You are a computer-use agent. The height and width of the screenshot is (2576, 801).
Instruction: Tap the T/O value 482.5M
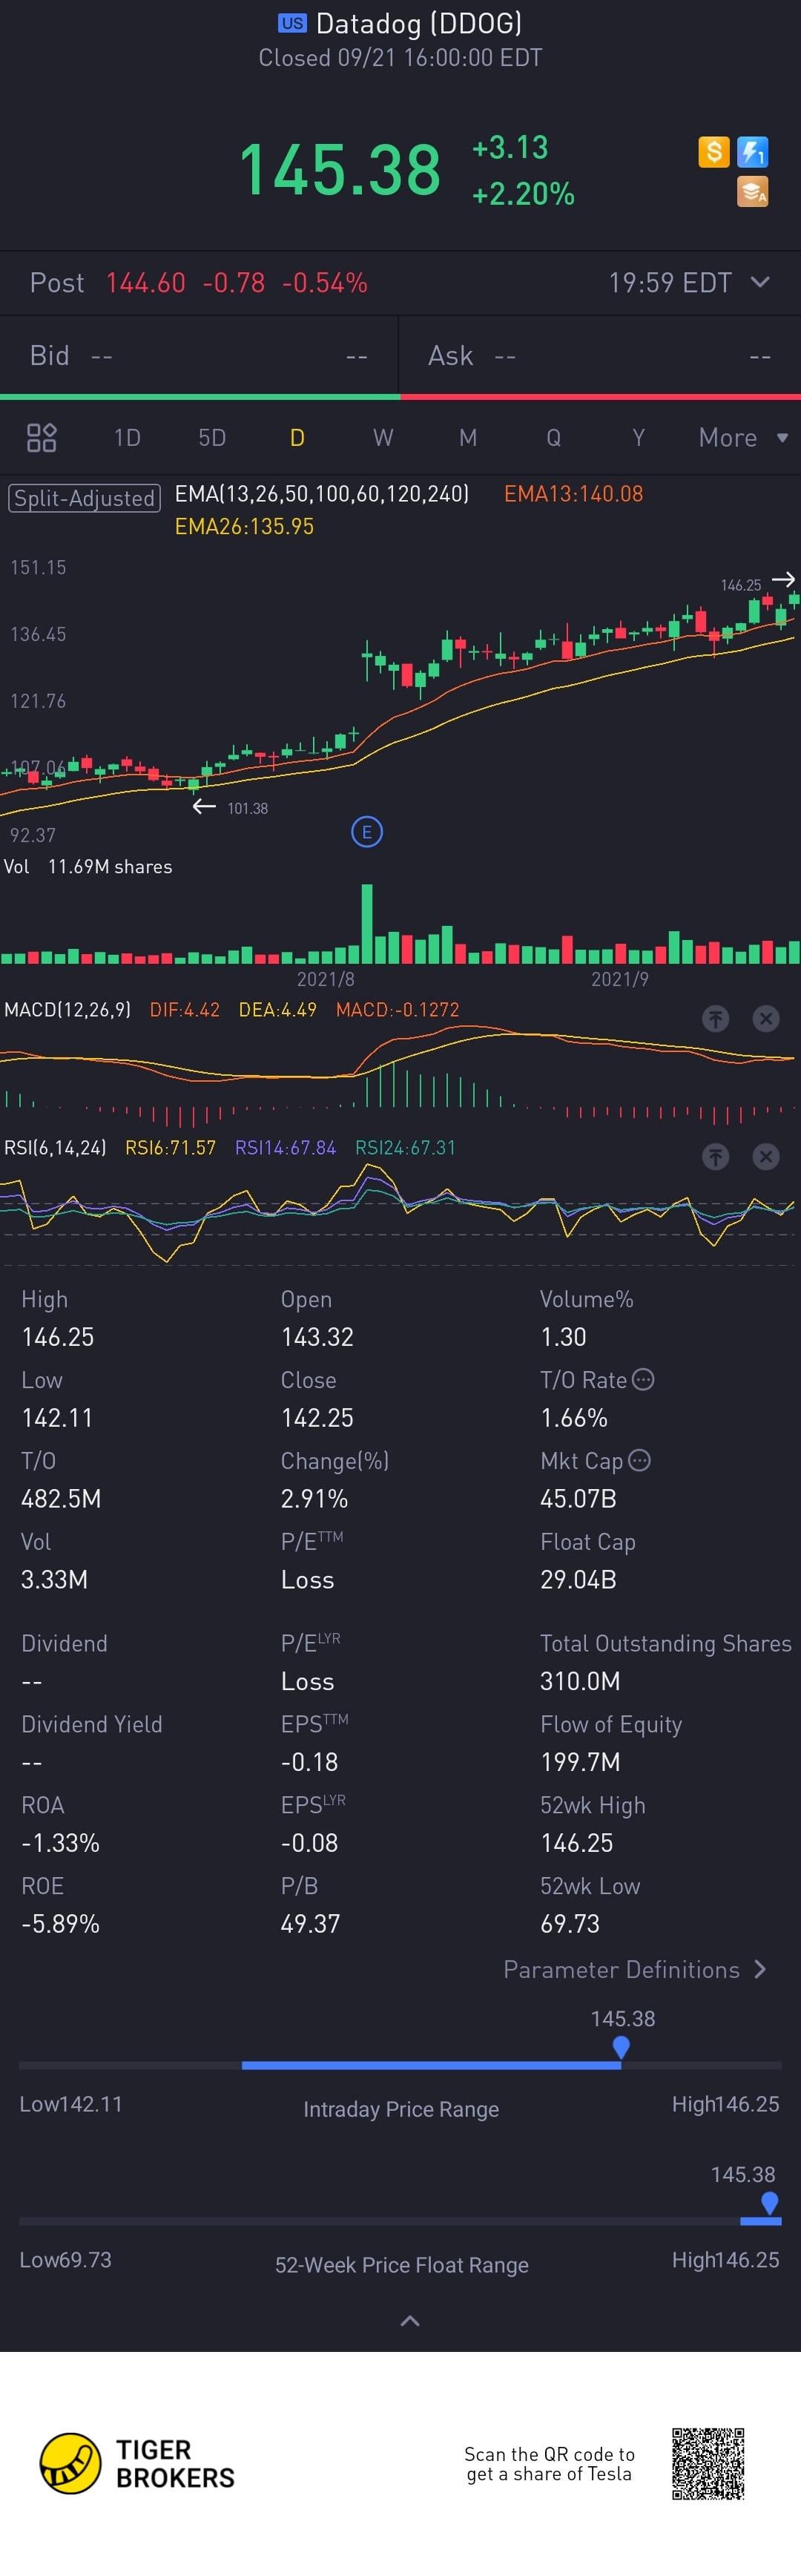[x=61, y=1499]
